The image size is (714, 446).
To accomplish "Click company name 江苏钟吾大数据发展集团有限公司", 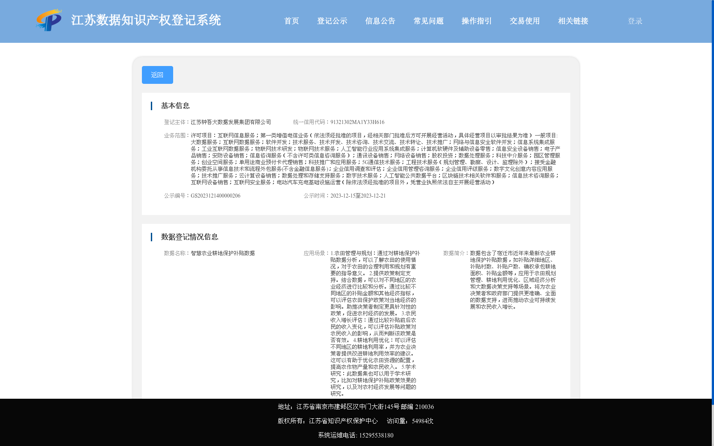I will coord(231,122).
